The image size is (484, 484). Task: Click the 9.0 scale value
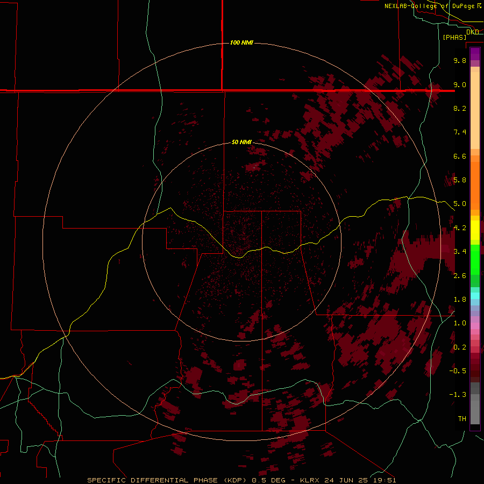coord(460,84)
